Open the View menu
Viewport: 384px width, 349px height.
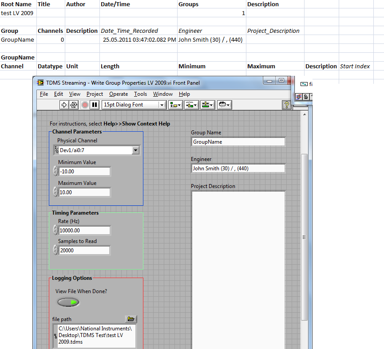pyautogui.click(x=75, y=94)
